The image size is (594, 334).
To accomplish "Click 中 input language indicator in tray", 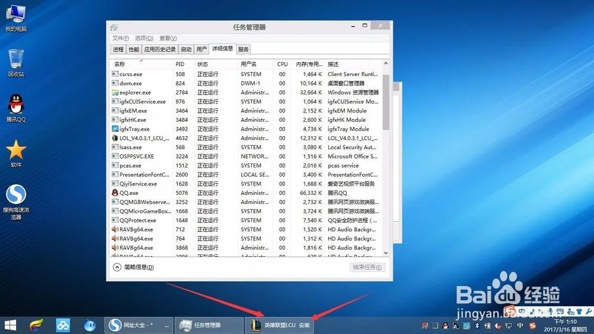I will [x=520, y=325].
